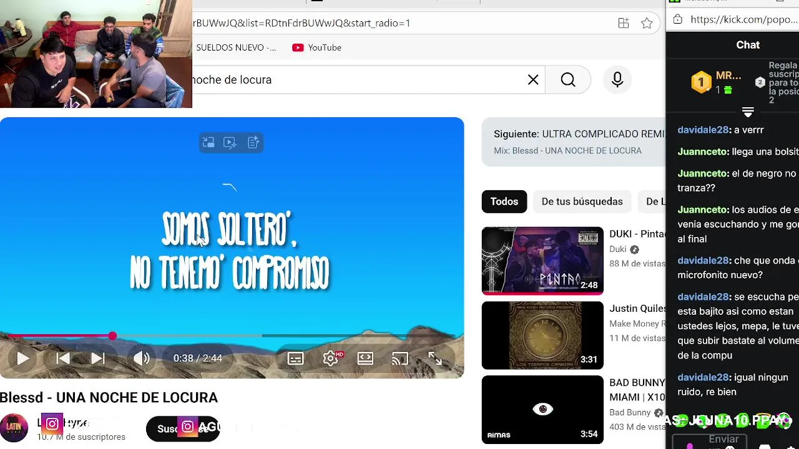Switch to theater mode view

[x=365, y=359]
